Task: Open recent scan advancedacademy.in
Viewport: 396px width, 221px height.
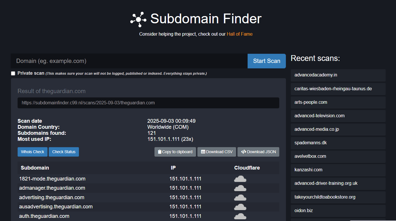Action: point(316,75)
